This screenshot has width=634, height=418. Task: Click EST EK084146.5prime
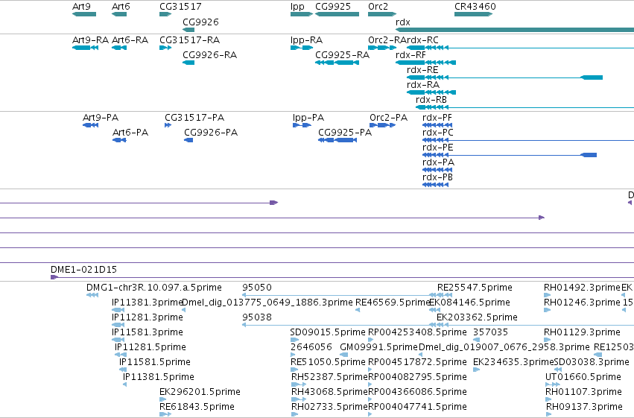click(469, 303)
